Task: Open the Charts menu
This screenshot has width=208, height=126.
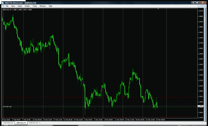Action: [x=27, y=6]
